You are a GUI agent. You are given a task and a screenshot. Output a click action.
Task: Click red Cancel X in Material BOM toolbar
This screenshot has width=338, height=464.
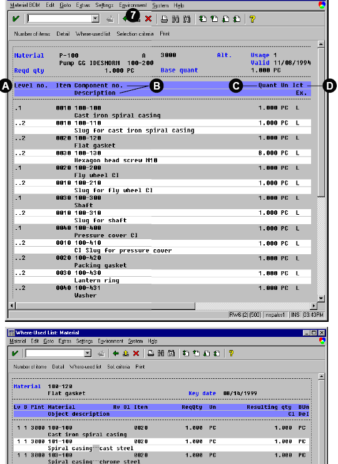[x=148, y=19]
